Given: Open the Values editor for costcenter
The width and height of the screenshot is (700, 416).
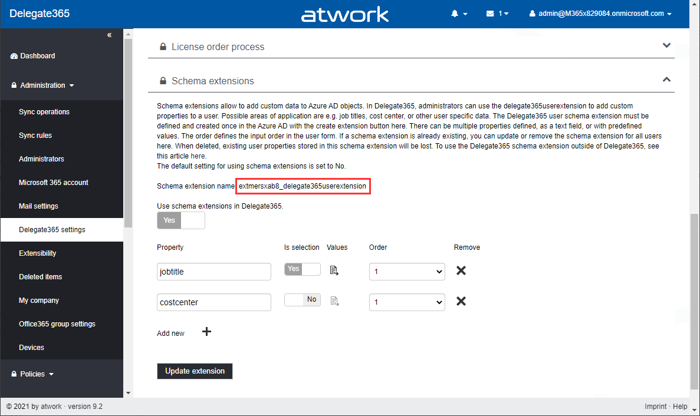Looking at the screenshot, I should tap(334, 301).
